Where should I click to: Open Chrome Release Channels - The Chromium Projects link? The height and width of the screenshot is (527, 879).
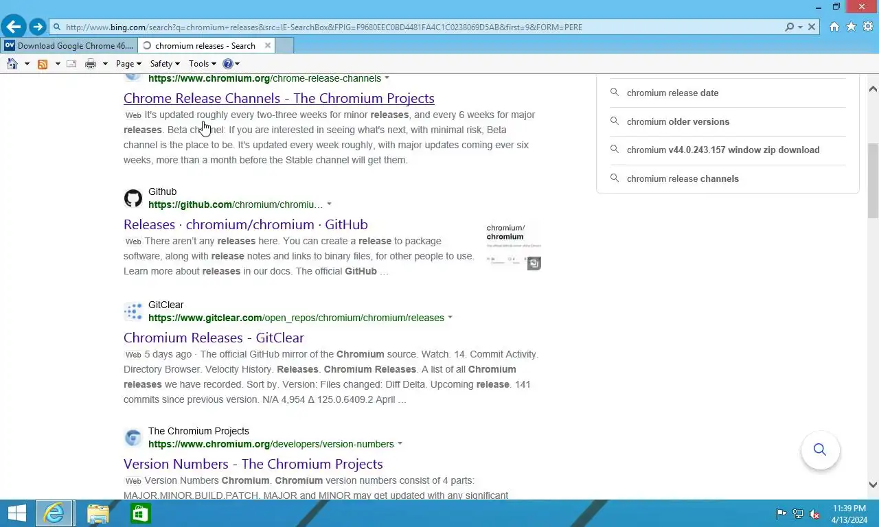[x=279, y=98]
